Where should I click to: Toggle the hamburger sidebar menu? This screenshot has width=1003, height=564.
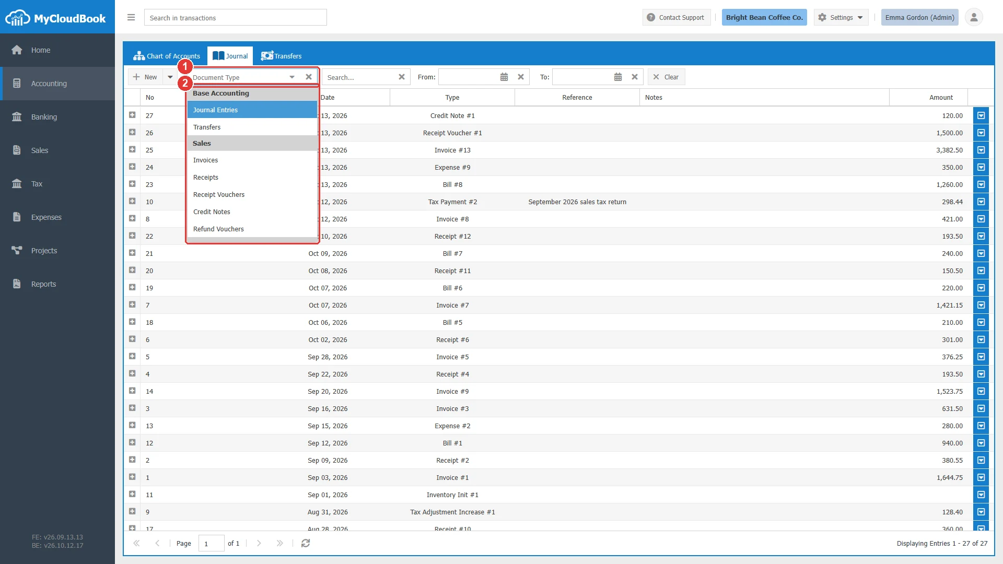[x=131, y=17]
